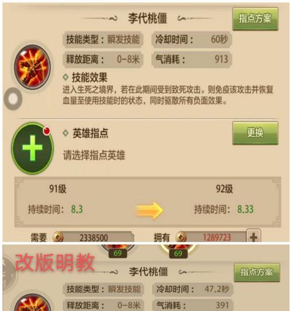This screenshot has width=292, height=311.
Task: Click the 更换 button
Action: pos(255,133)
